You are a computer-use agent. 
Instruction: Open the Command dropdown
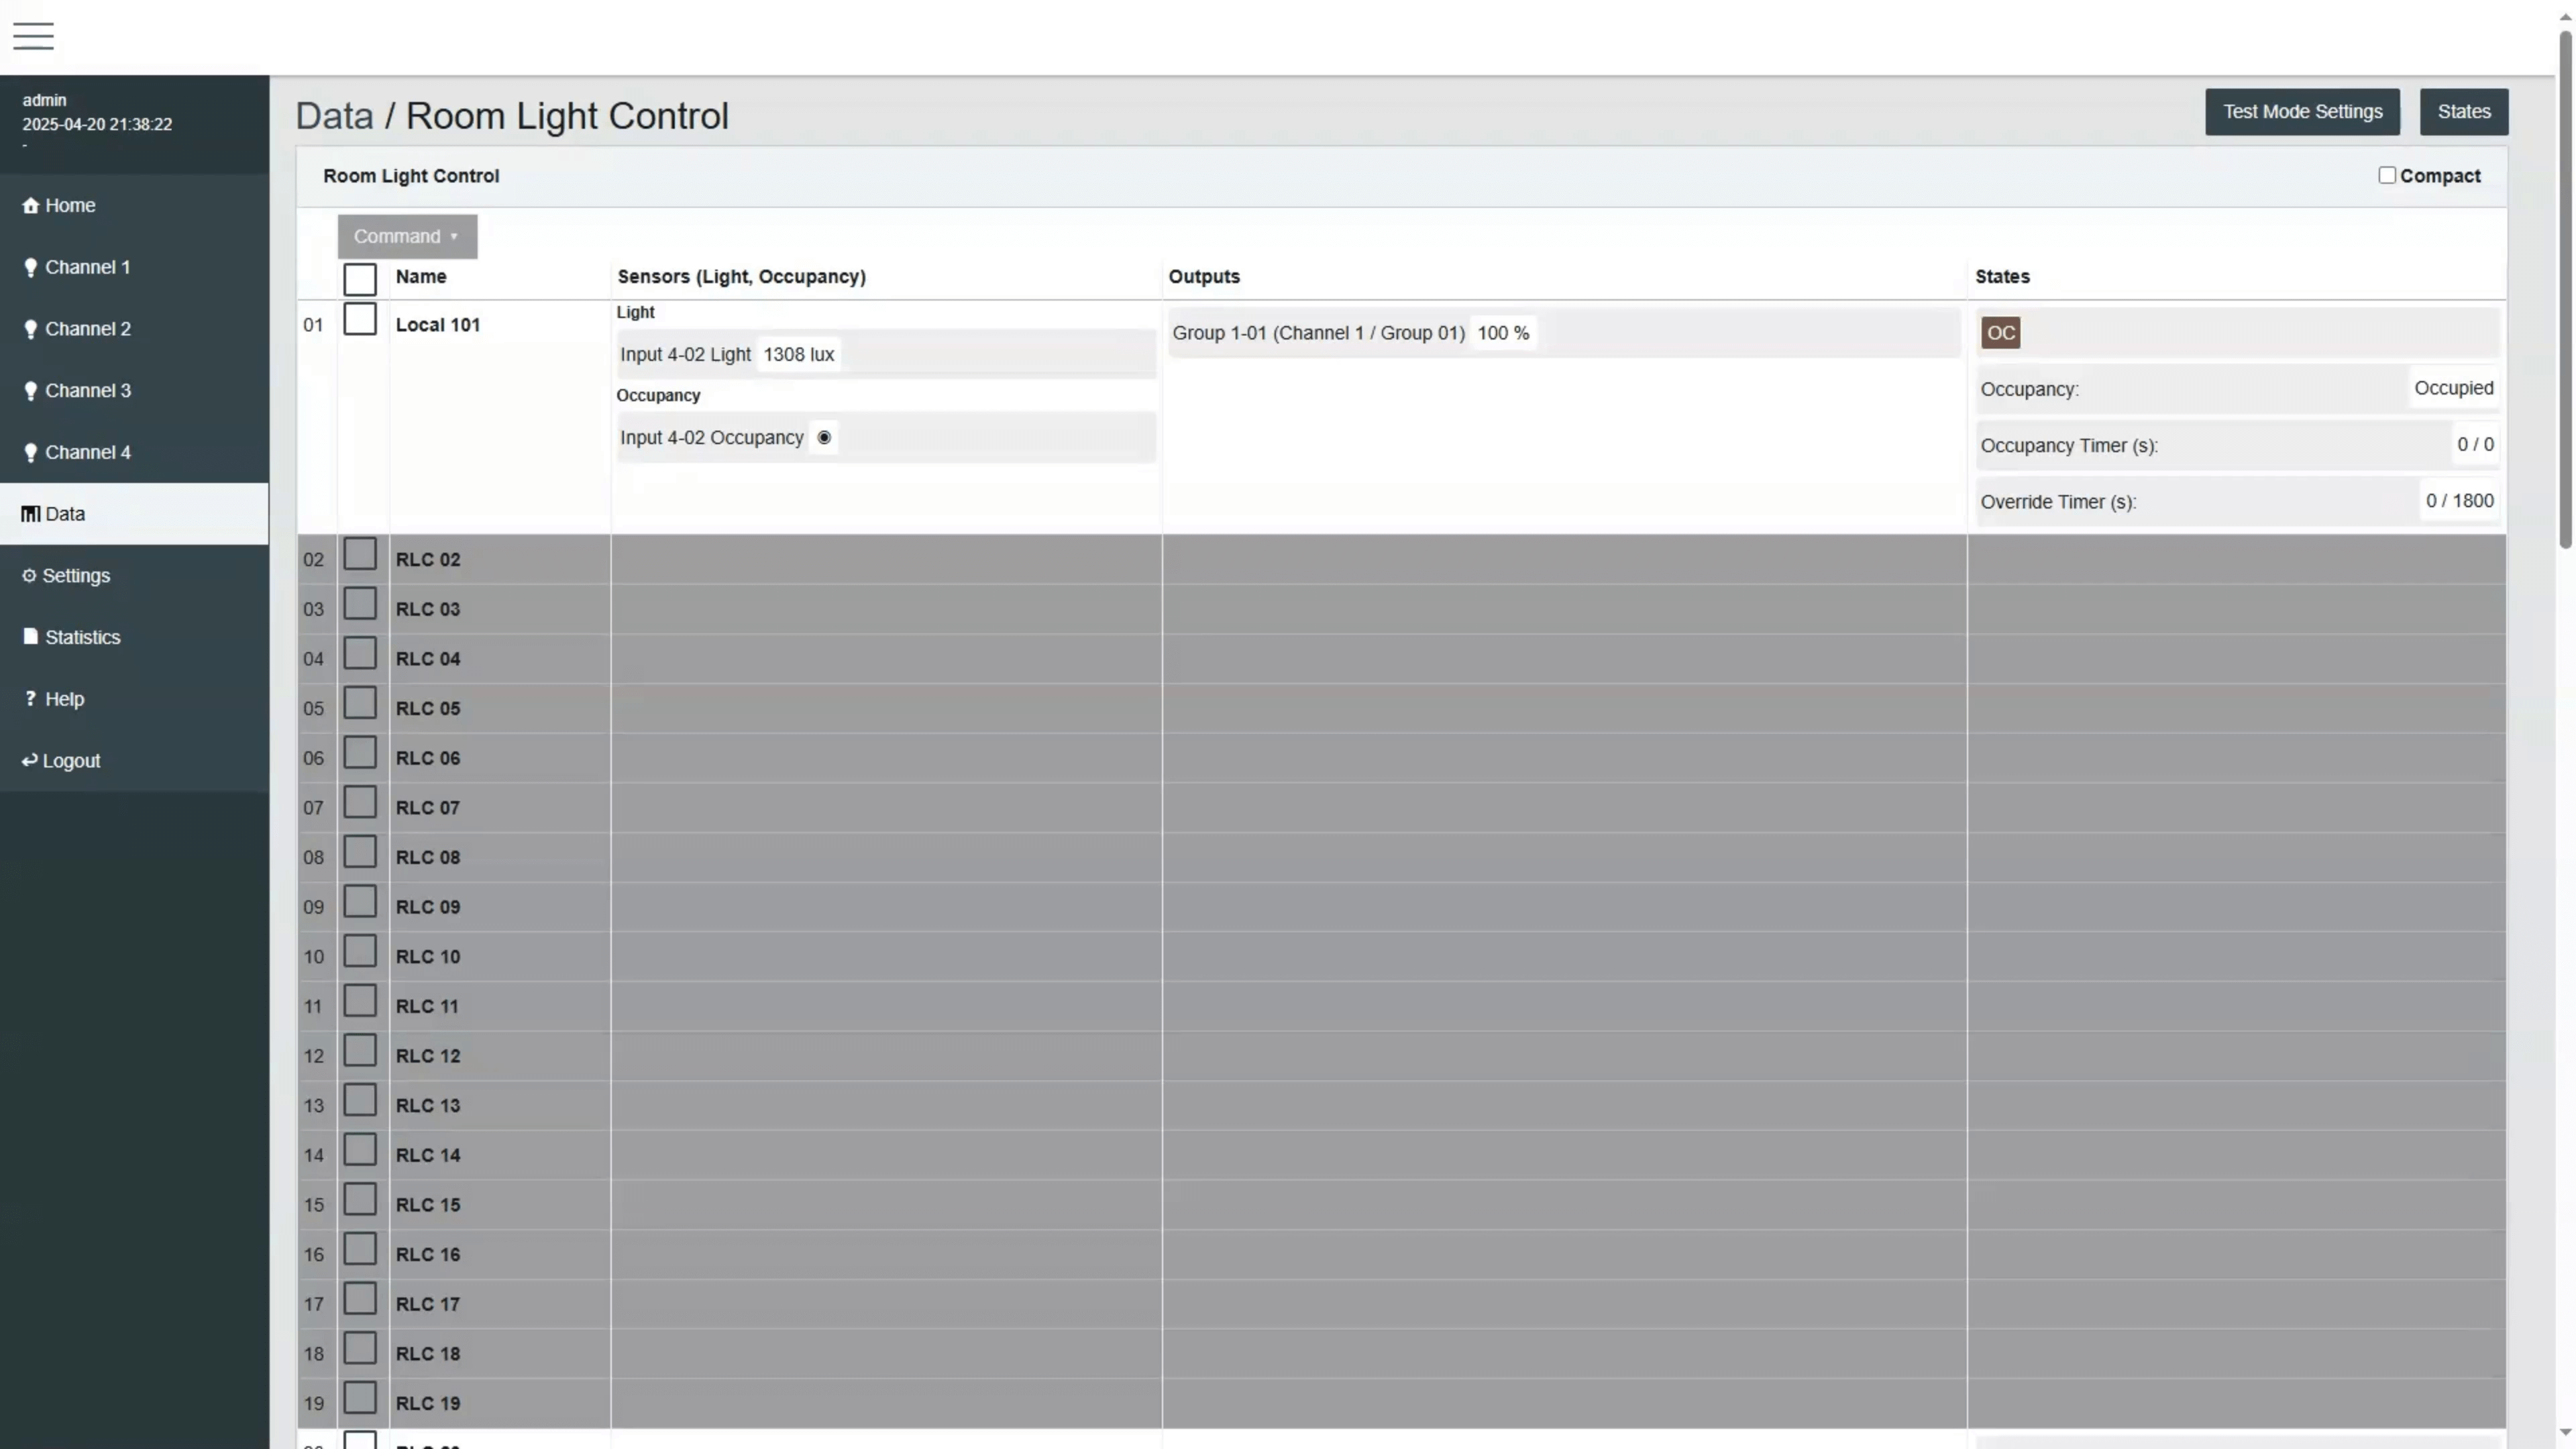406,236
